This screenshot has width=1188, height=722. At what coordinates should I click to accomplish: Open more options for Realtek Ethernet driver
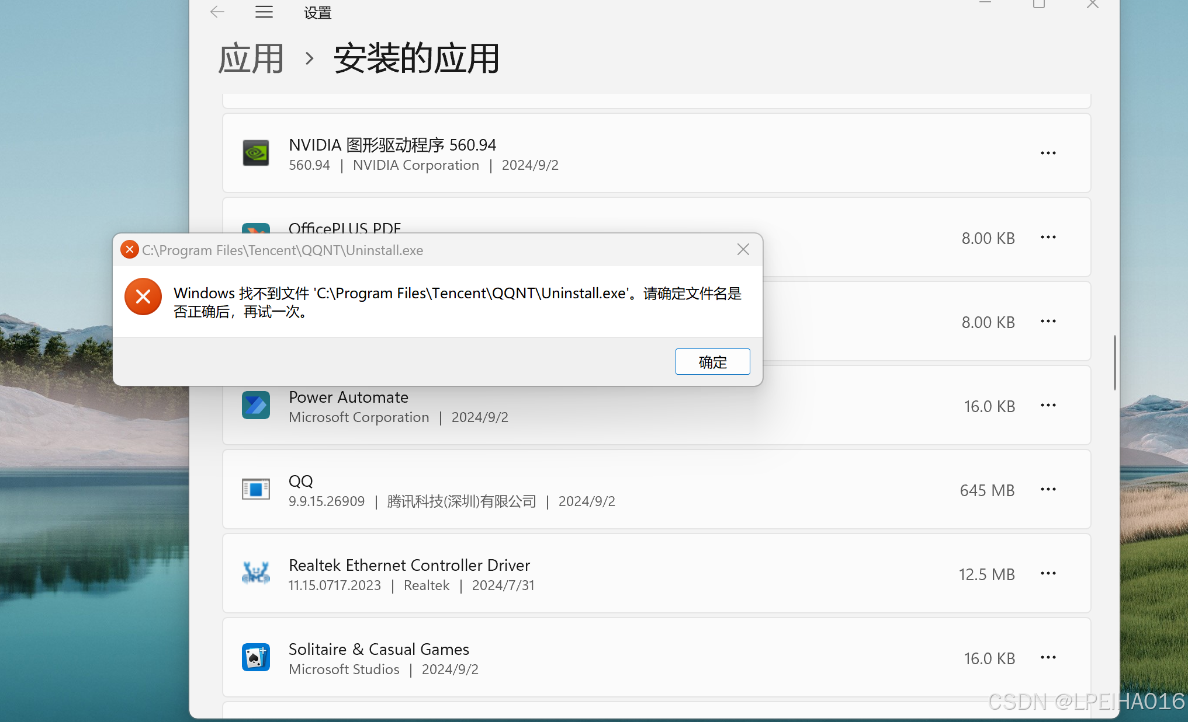1048,573
